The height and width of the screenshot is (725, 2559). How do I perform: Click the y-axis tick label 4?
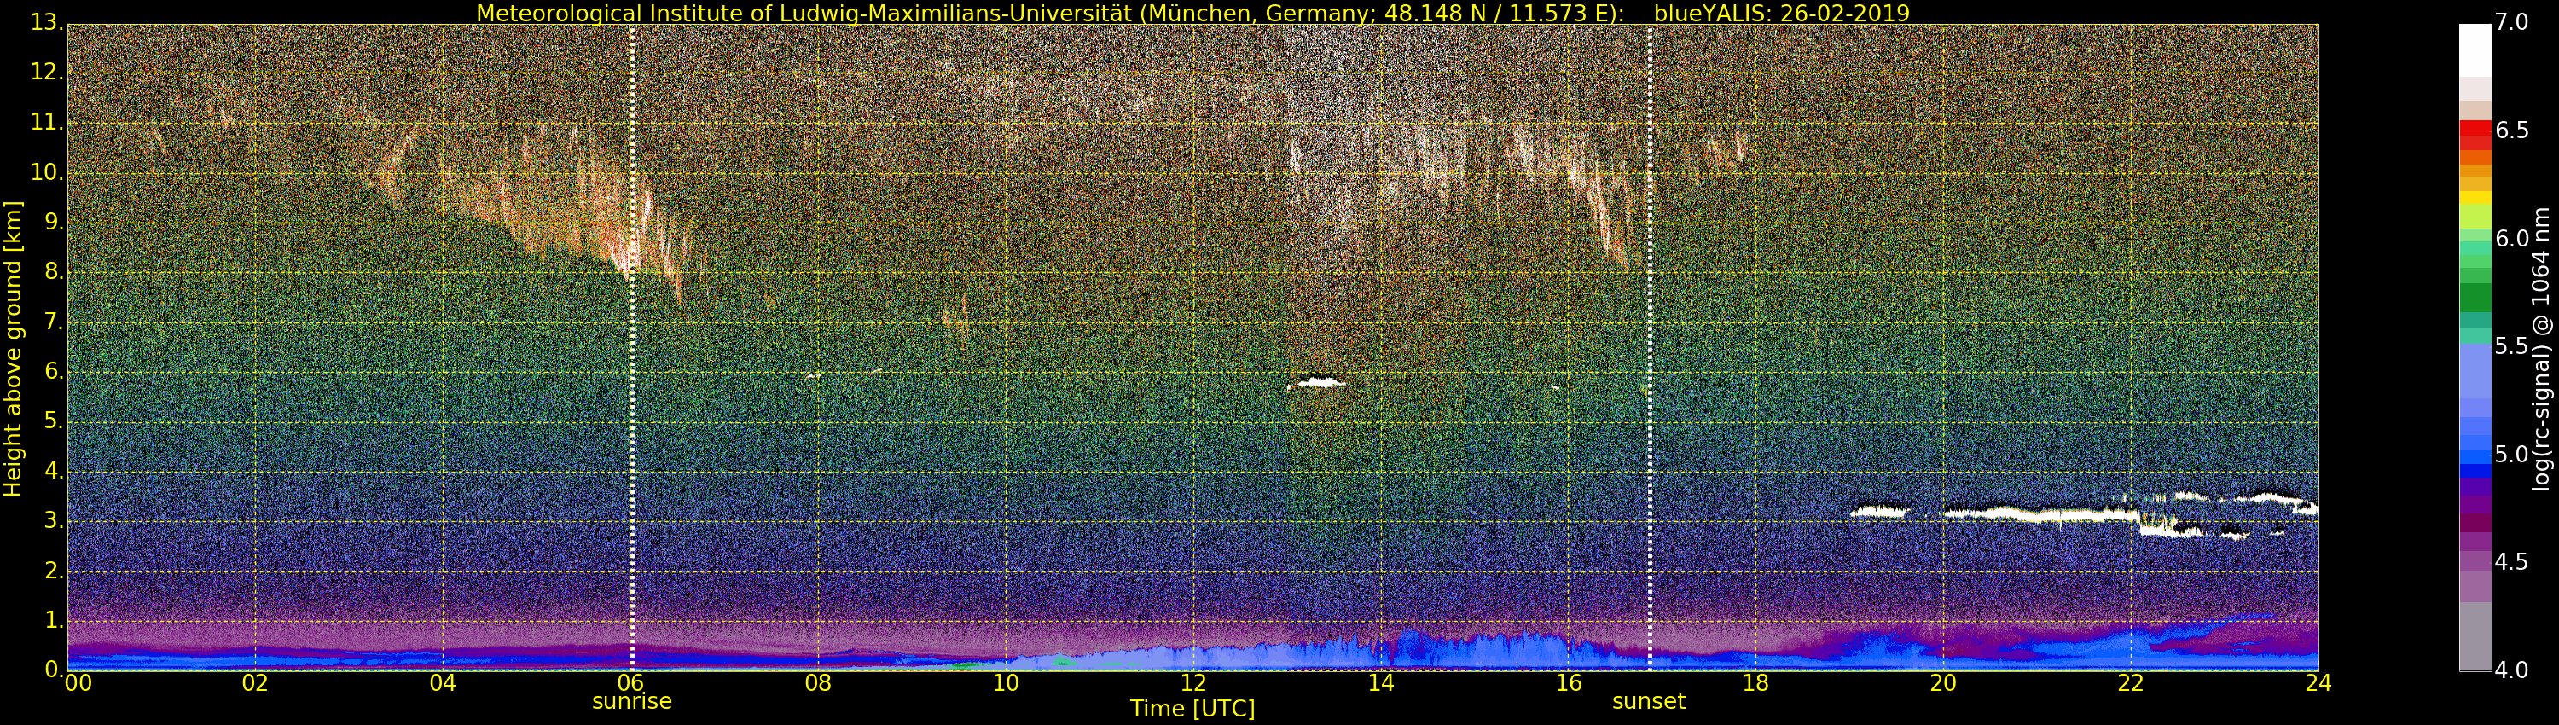54,471
